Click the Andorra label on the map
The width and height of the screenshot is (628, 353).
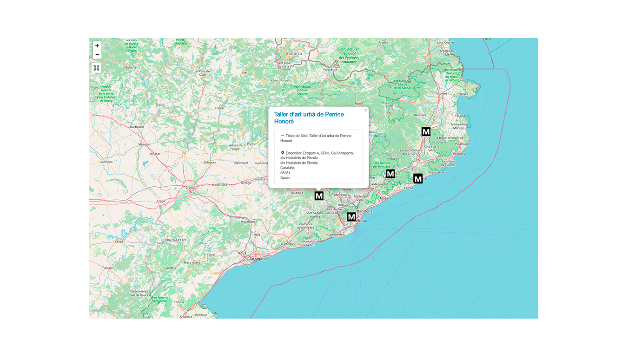coord(294,53)
